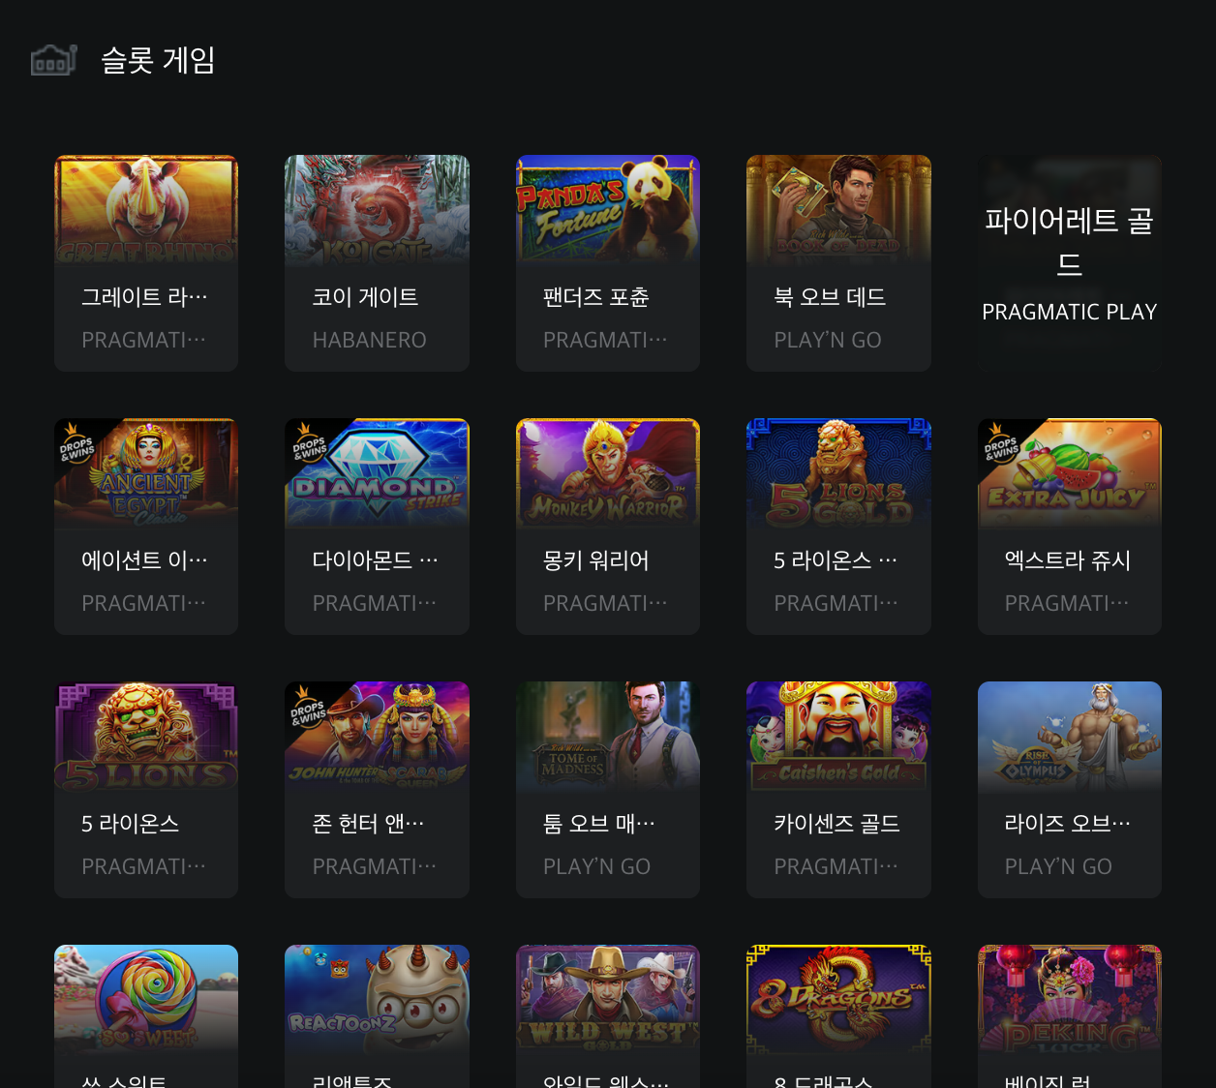Open the Reactoonz game thumbnail
Screen dimensions: 1216x1088
(377, 1000)
